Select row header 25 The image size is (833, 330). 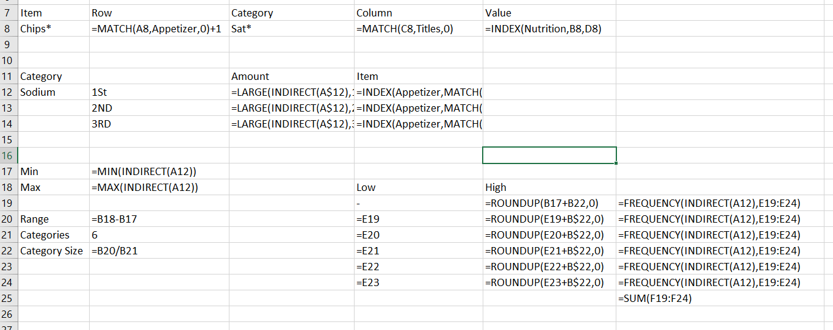click(8, 298)
